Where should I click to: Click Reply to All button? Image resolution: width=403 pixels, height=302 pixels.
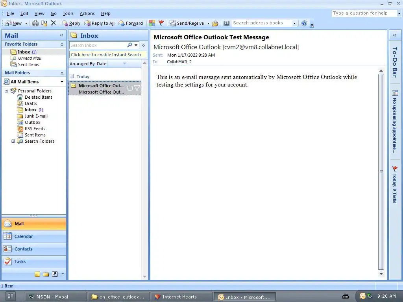click(100, 23)
